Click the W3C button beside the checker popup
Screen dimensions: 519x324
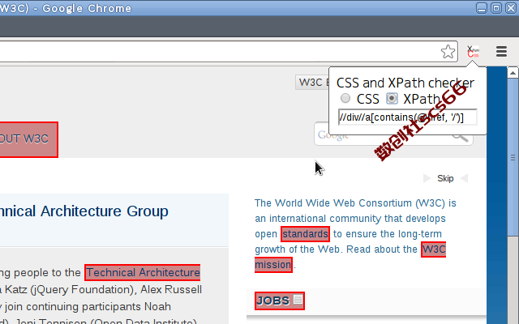point(312,83)
